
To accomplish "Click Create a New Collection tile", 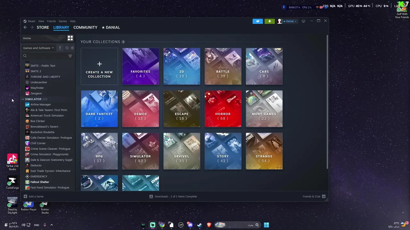I will pos(99,66).
